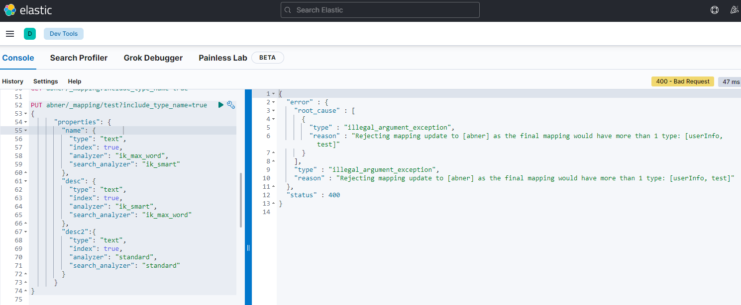Image resolution: width=741 pixels, height=305 pixels.
Task: Click "illegal_argument_exception" on response line 5
Action: coord(398,128)
